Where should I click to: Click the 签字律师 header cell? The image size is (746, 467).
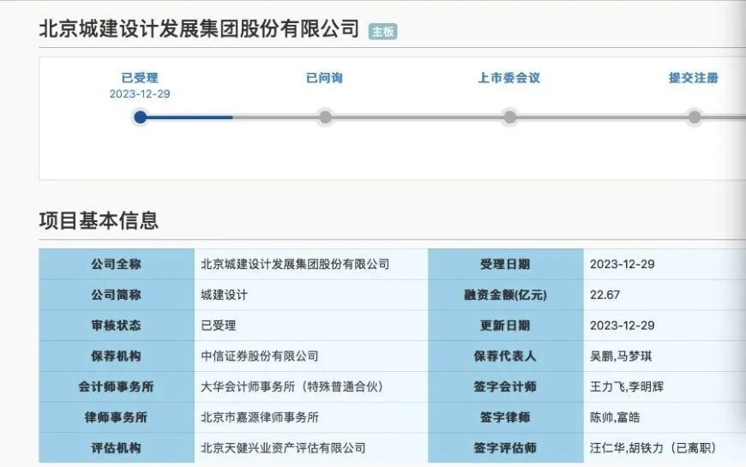[506, 417]
